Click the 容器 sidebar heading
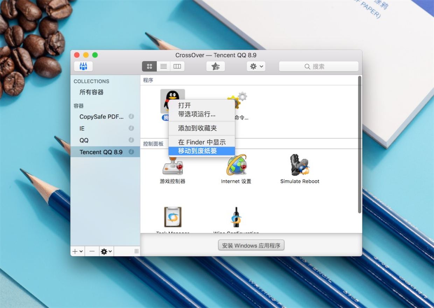This screenshot has width=434, height=308. [x=78, y=106]
